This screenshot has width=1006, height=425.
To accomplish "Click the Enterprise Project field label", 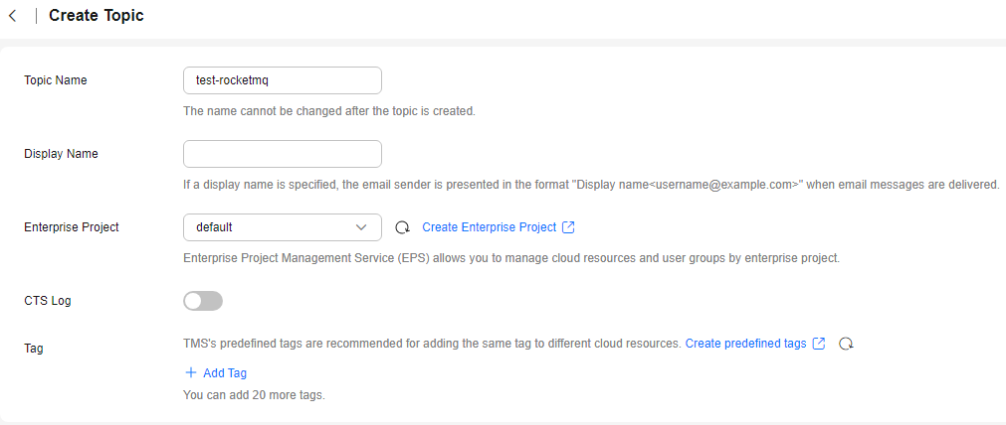I will (72, 227).
